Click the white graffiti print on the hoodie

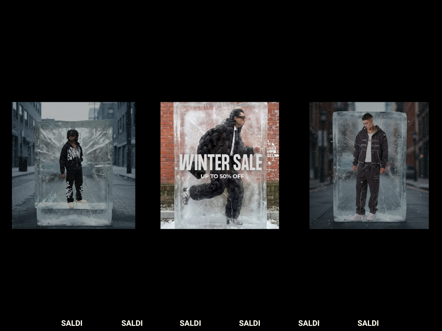pos(74,153)
